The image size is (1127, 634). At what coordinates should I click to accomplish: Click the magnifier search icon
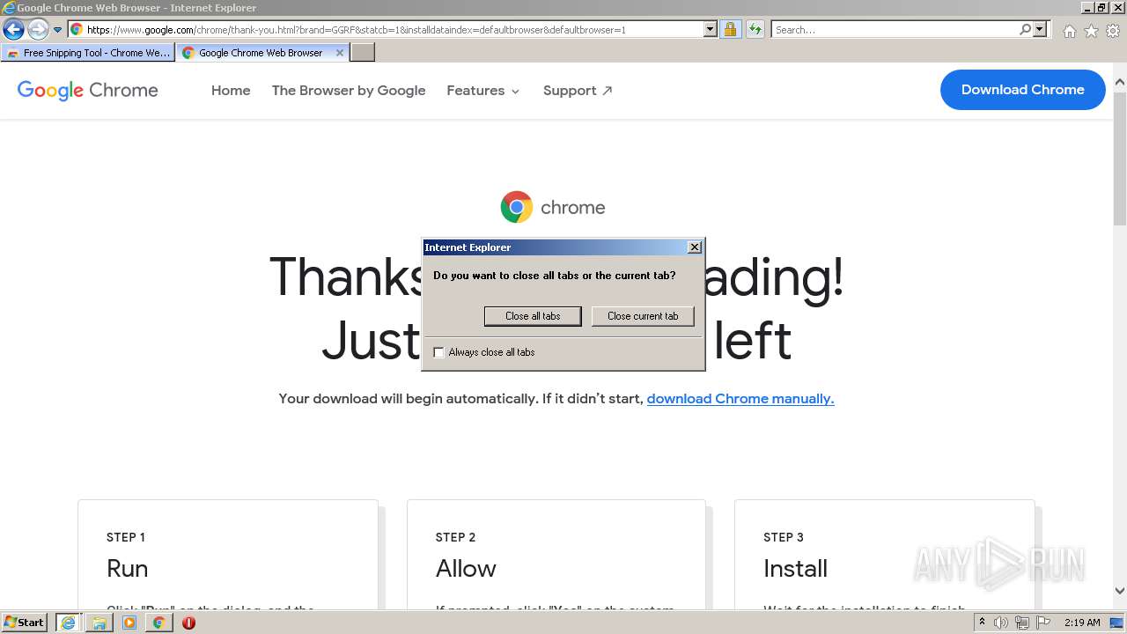click(x=1025, y=30)
